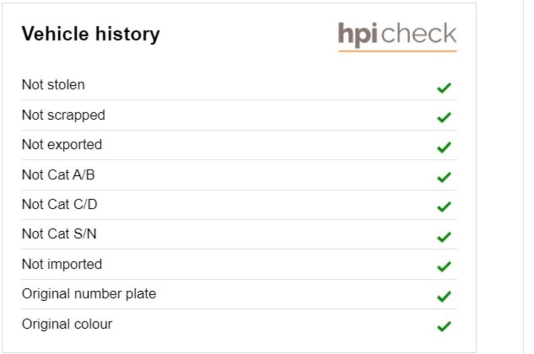Click the Not stolen label text

click(53, 84)
